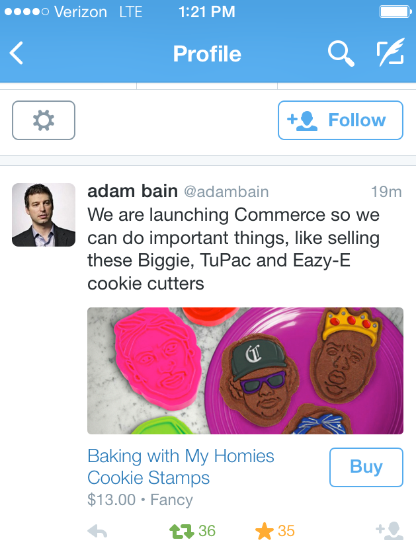
Task: Select the @adambain handle
Action: pyautogui.click(x=226, y=192)
